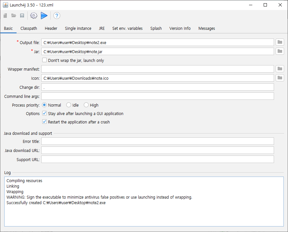Switch to the Splash tab
288x232 pixels.
156,29
